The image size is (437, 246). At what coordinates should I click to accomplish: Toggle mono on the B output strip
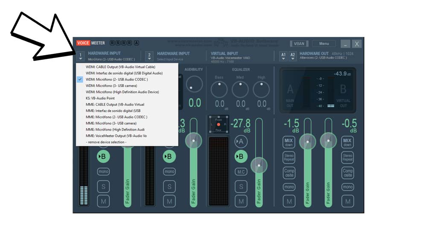[348, 187]
